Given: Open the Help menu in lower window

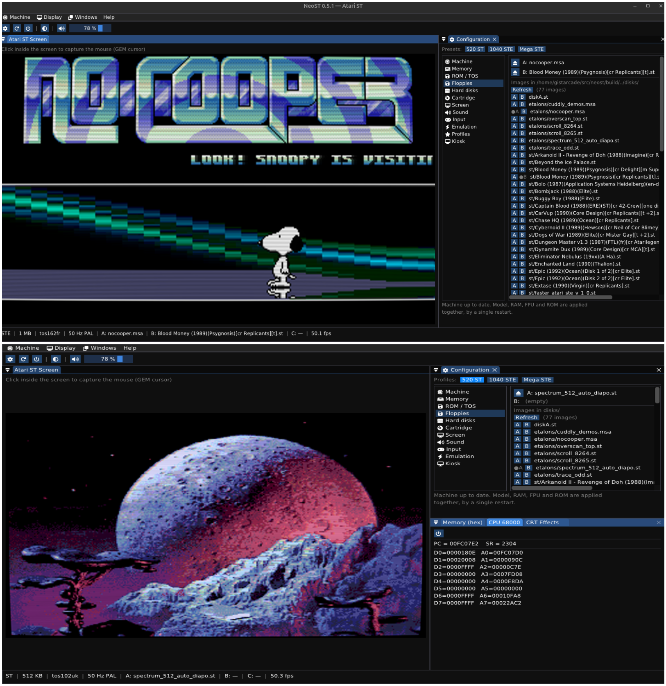Looking at the screenshot, I should pyautogui.click(x=130, y=348).
